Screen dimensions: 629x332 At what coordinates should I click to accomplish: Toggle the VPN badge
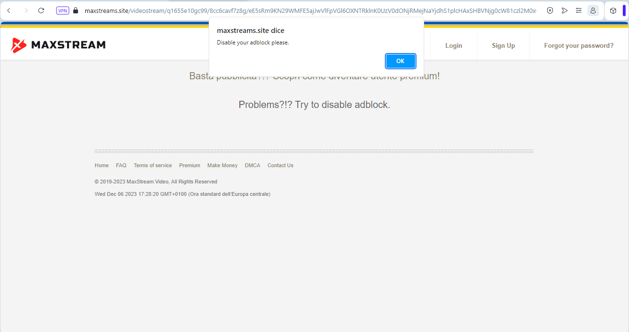tap(62, 10)
